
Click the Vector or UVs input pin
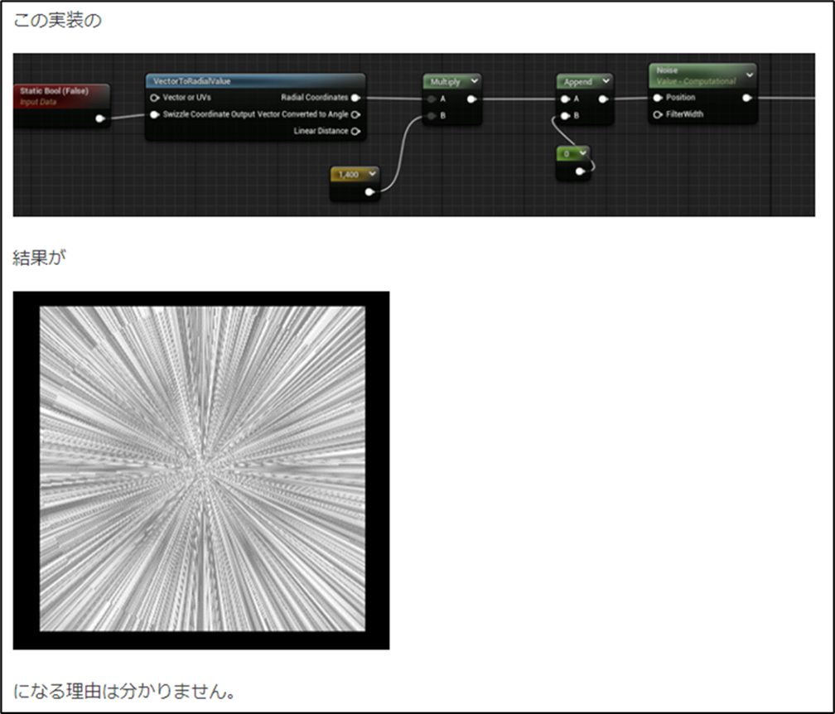(155, 98)
